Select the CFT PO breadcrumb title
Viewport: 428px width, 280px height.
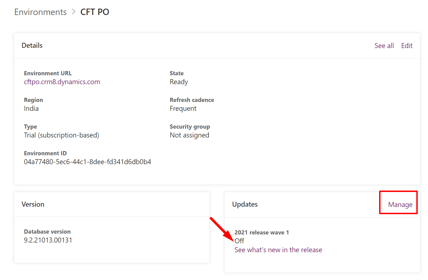(x=95, y=12)
